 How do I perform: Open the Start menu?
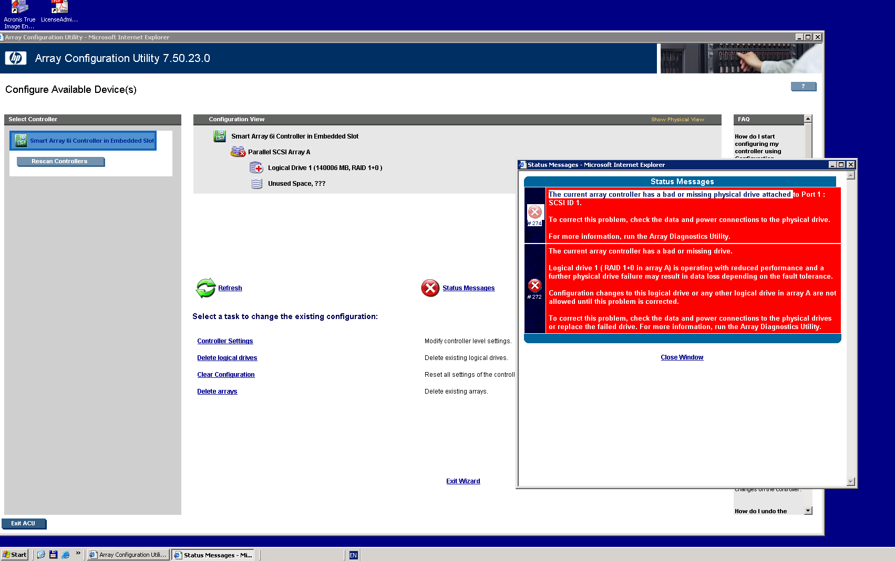click(14, 555)
